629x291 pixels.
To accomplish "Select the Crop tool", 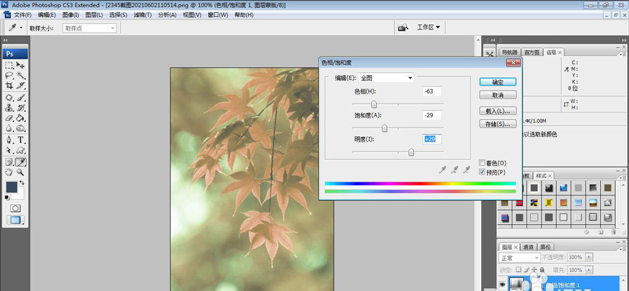I will 9,85.
